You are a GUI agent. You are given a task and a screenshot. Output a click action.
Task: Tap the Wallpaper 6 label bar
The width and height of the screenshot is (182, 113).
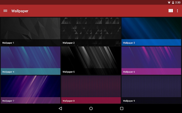(x=151, y=71)
